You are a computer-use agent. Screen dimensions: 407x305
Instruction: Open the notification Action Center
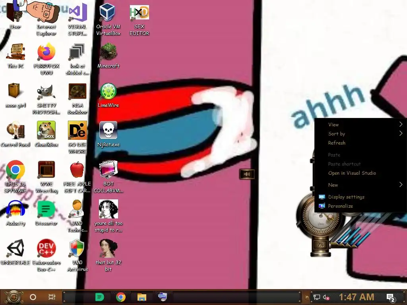[x=391, y=298]
